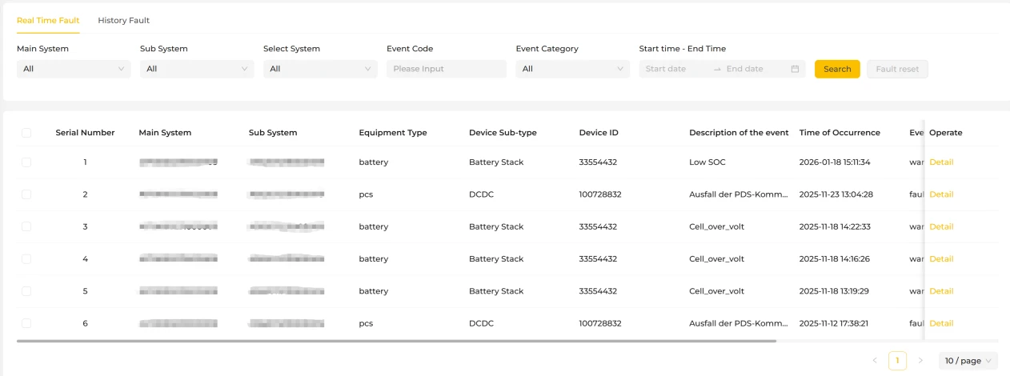Open the 10 / page size dropdown
The image size is (1010, 376).
(x=968, y=361)
